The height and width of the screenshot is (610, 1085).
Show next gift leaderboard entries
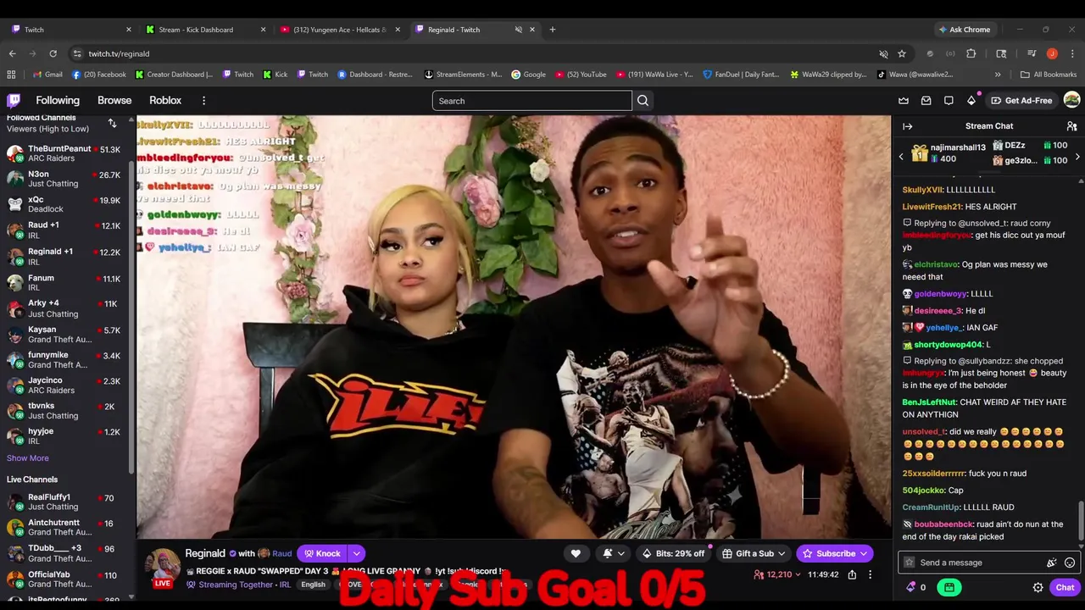pyautogui.click(x=1077, y=157)
